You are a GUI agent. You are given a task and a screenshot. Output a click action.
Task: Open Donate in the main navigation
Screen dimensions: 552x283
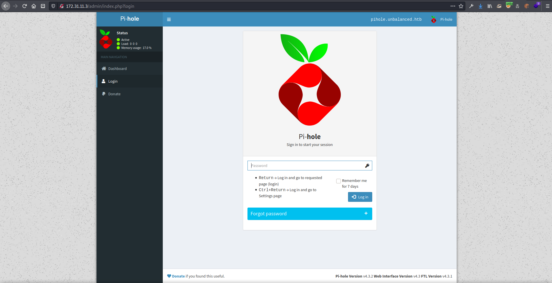pyautogui.click(x=130, y=94)
